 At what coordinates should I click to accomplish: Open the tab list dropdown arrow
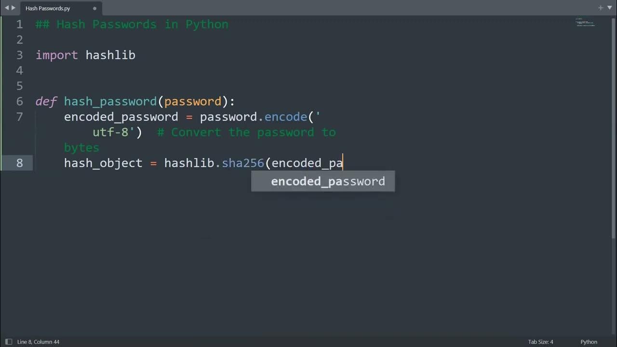(x=610, y=8)
